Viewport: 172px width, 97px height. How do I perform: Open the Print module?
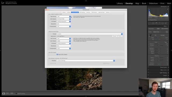pos(162,4)
